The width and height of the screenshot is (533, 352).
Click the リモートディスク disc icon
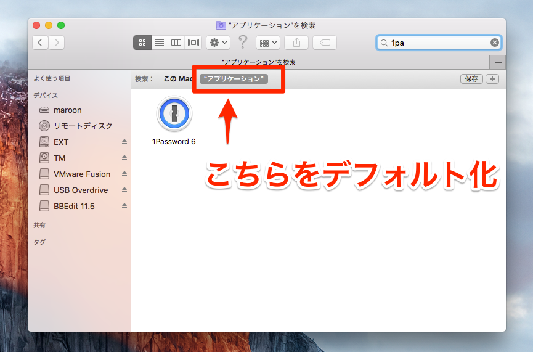[x=44, y=126]
